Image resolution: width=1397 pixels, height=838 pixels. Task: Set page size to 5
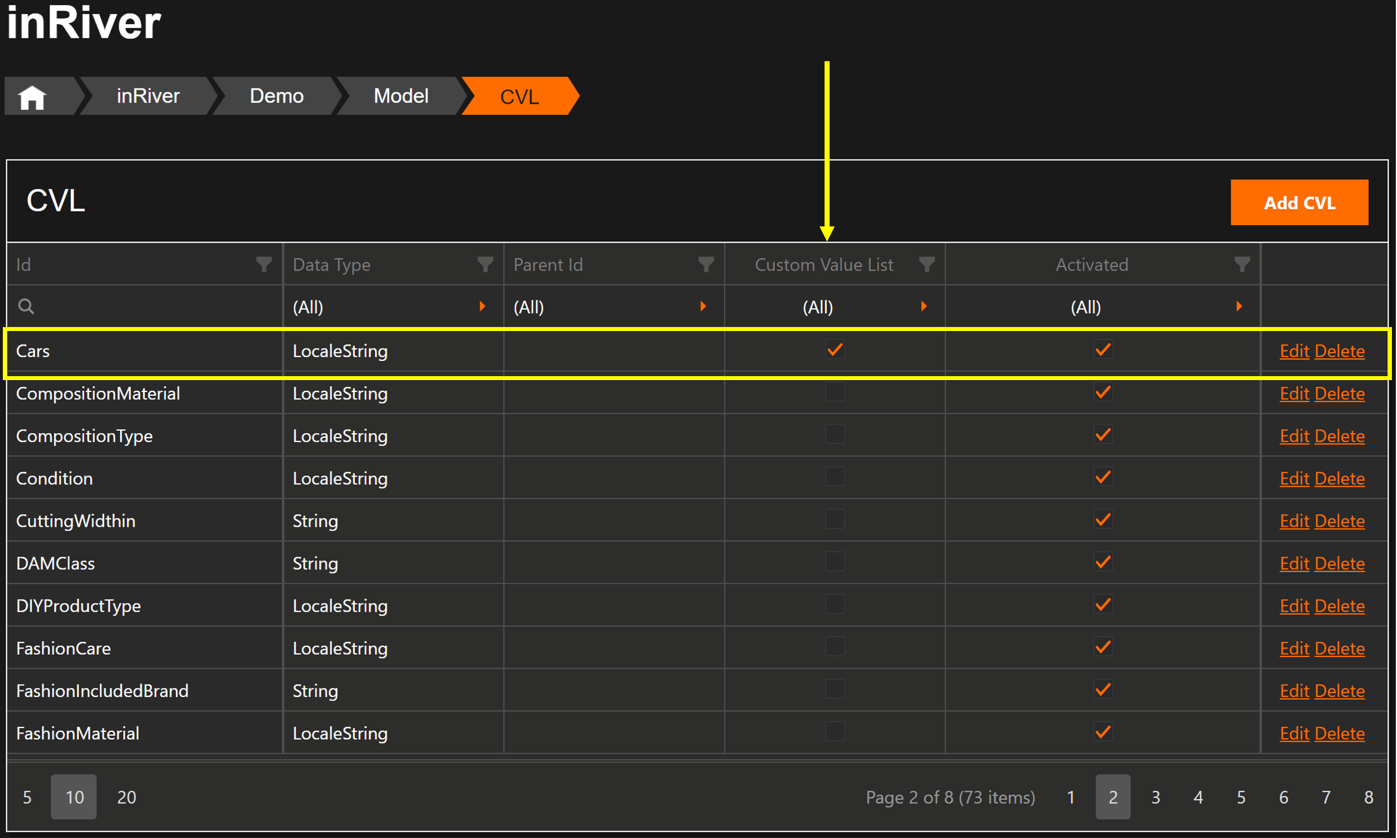pyautogui.click(x=27, y=797)
